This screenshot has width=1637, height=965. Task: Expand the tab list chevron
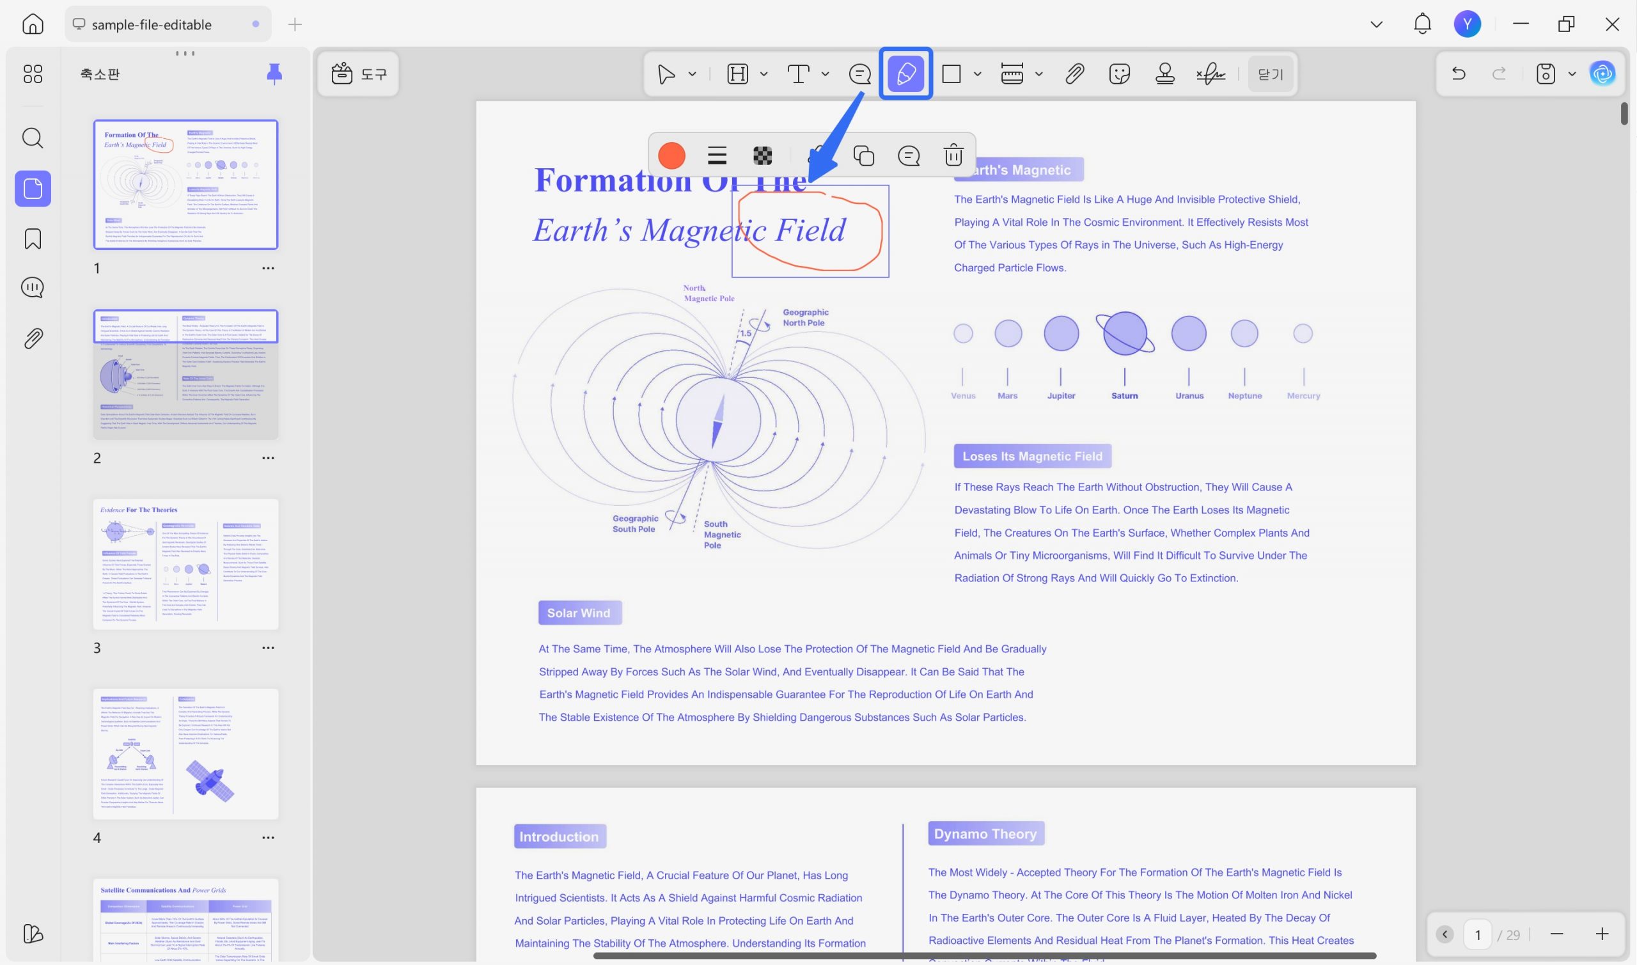coord(1376,24)
